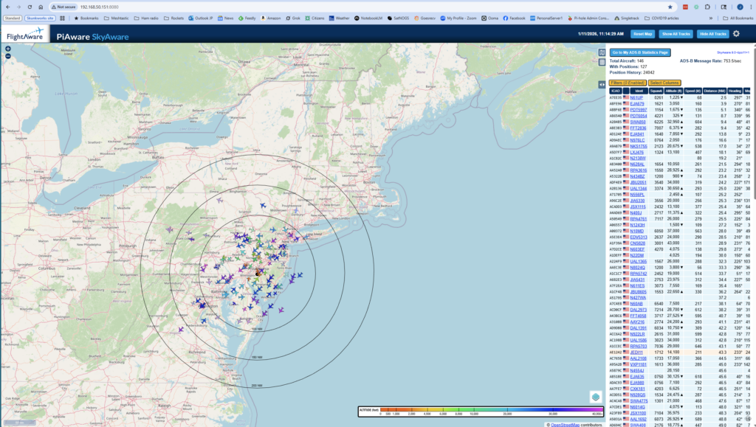
Task: Reload the page in the browser
Action: [x=30, y=6]
